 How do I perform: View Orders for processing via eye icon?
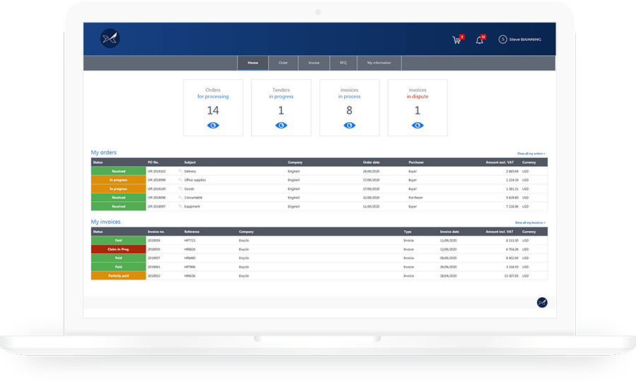coord(213,125)
